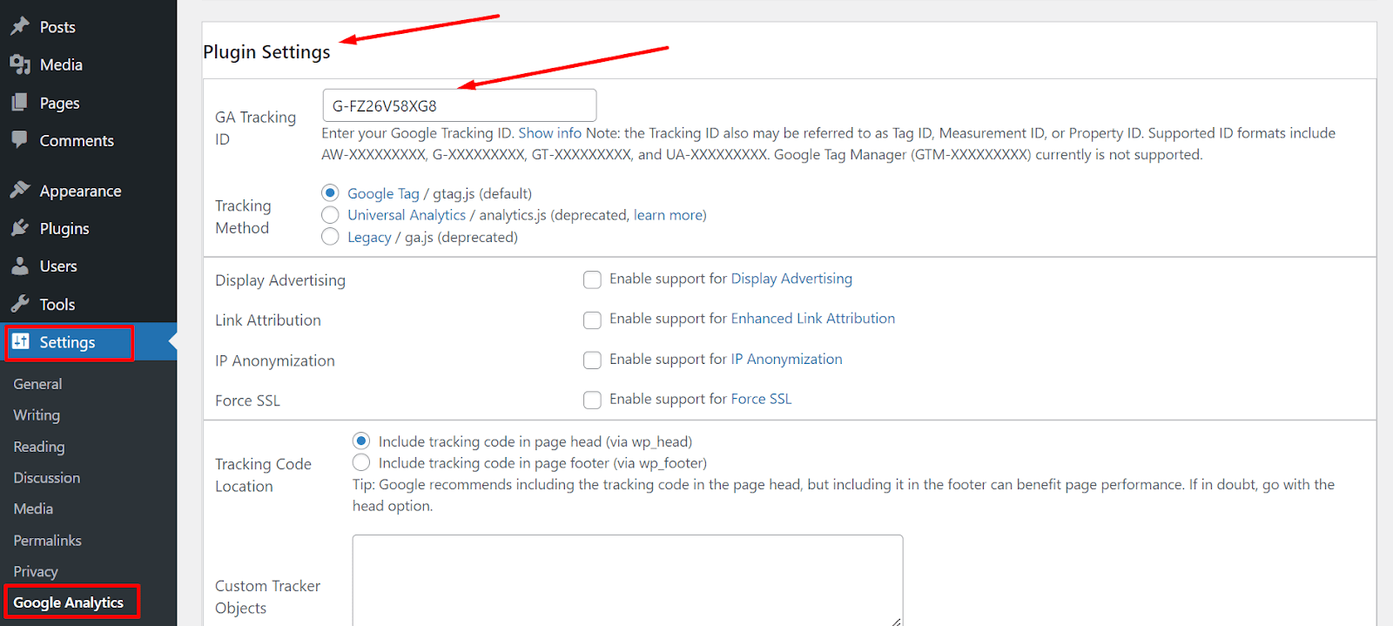The height and width of the screenshot is (626, 1393).
Task: Click the Media library icon in sidebar
Action: (20, 64)
